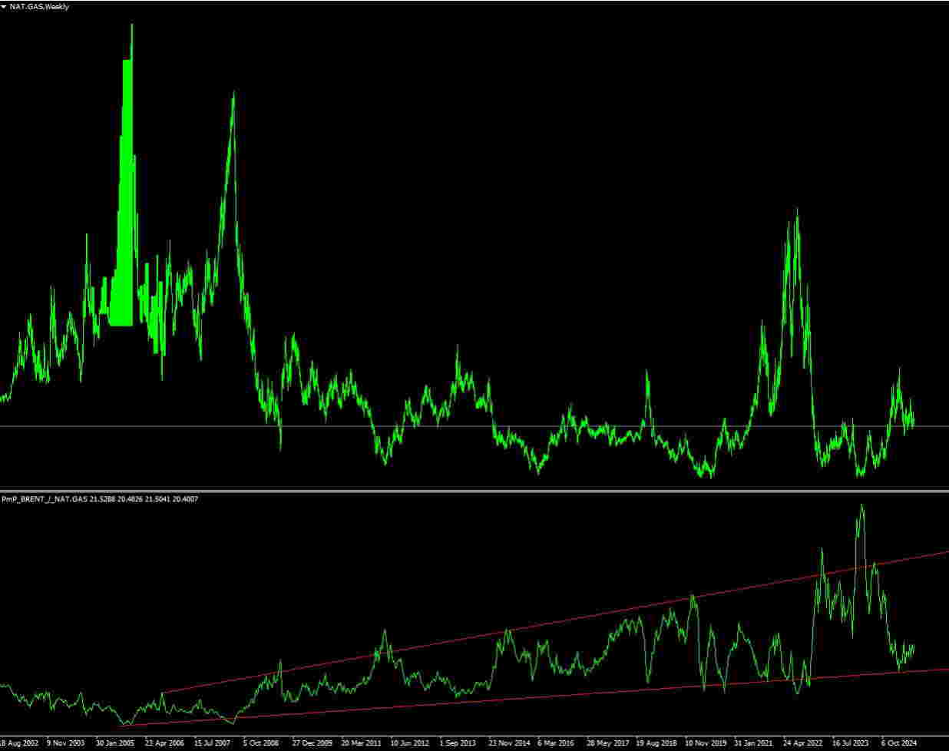Click the 16 Jul 2023 date label
The width and height of the screenshot is (949, 751).
[x=851, y=743]
